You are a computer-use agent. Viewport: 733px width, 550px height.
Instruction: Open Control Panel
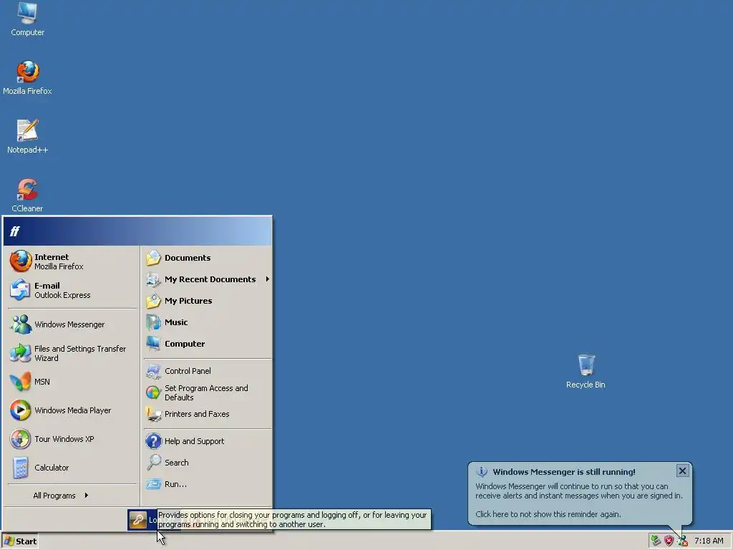click(x=207, y=371)
